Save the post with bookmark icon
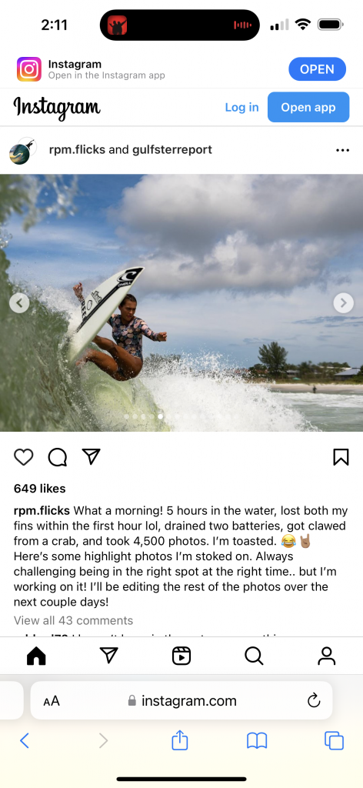This screenshot has height=788, width=363. tap(341, 457)
